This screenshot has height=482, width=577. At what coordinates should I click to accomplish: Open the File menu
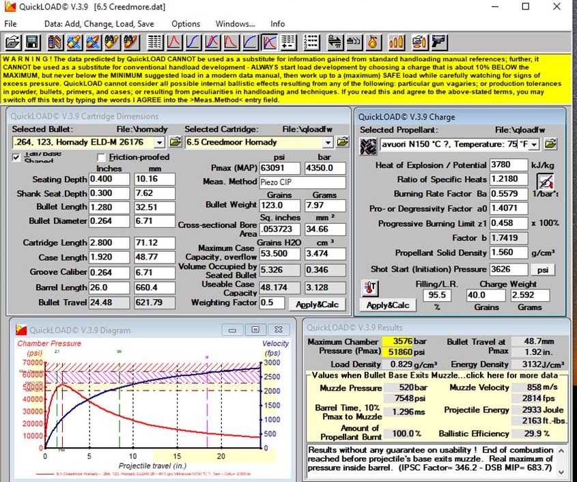point(11,24)
